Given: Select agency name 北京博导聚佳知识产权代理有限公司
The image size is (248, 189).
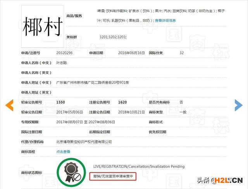Looking at the screenshot, I should pyautogui.click(x=84, y=142).
